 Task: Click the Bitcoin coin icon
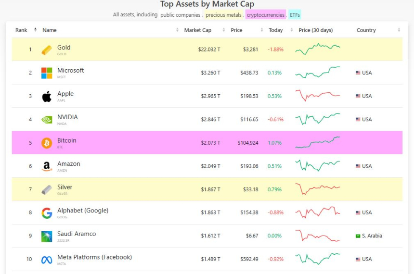coord(47,143)
